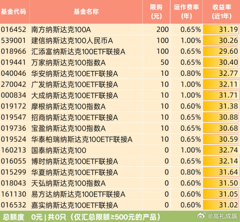Select fund code 015299

(13, 172)
